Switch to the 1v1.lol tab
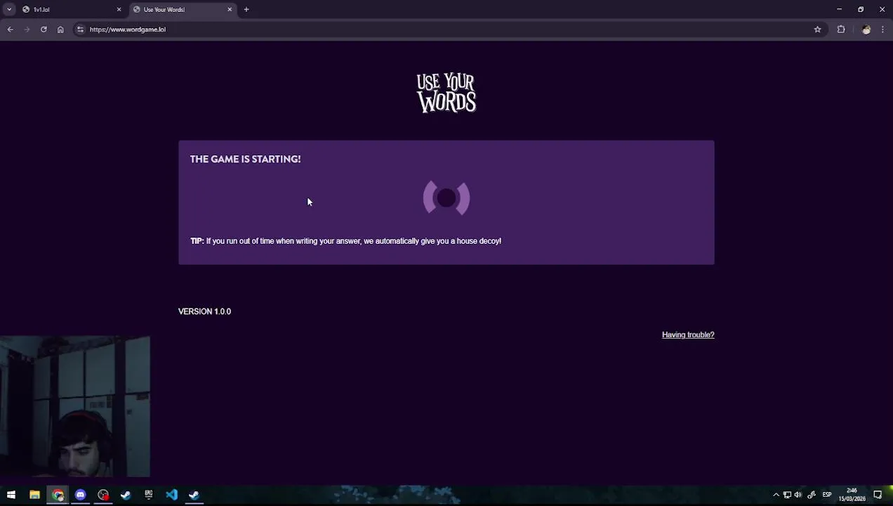 coord(71,9)
